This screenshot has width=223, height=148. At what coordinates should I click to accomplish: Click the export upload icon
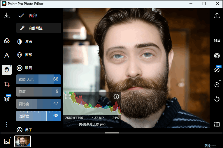217,15
